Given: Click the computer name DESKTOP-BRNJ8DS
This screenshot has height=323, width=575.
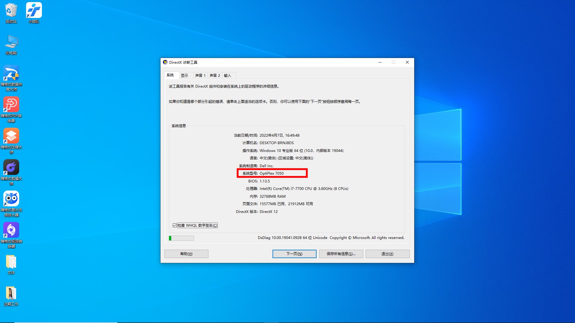Looking at the screenshot, I should click(x=277, y=143).
